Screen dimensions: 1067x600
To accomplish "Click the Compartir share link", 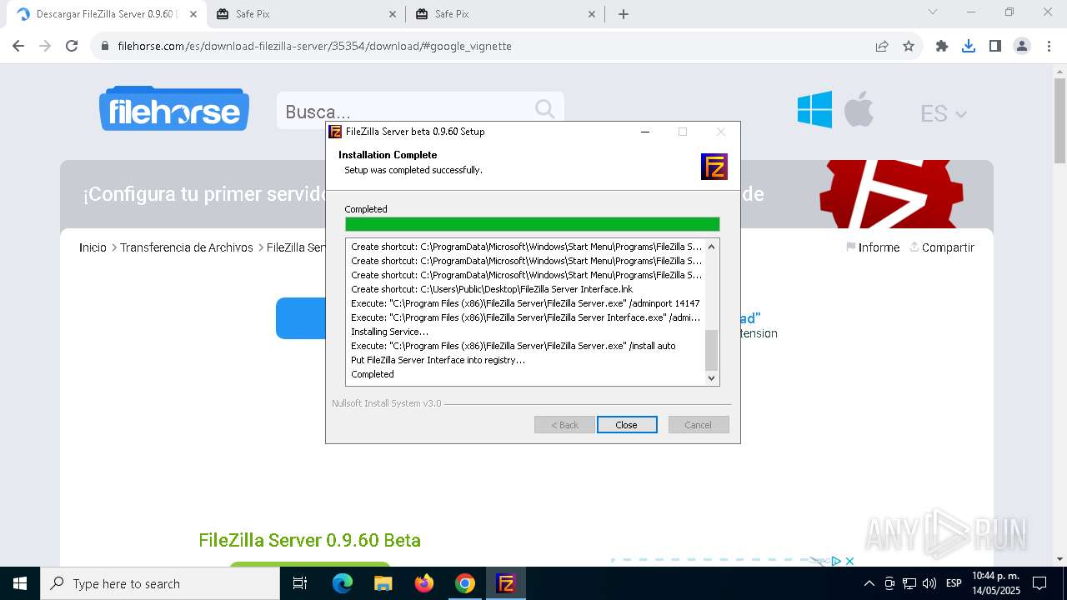I will click(x=942, y=247).
